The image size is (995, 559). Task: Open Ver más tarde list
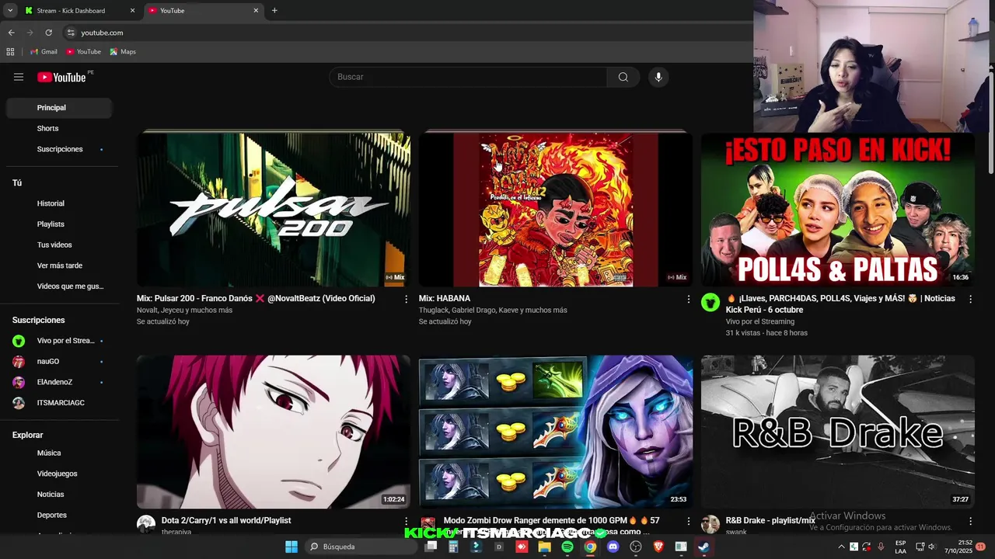(59, 266)
